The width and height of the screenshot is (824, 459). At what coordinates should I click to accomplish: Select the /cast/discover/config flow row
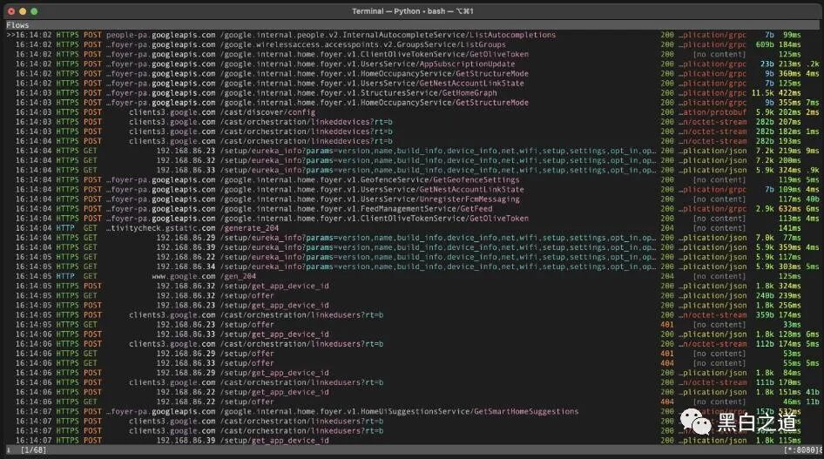(x=412, y=112)
